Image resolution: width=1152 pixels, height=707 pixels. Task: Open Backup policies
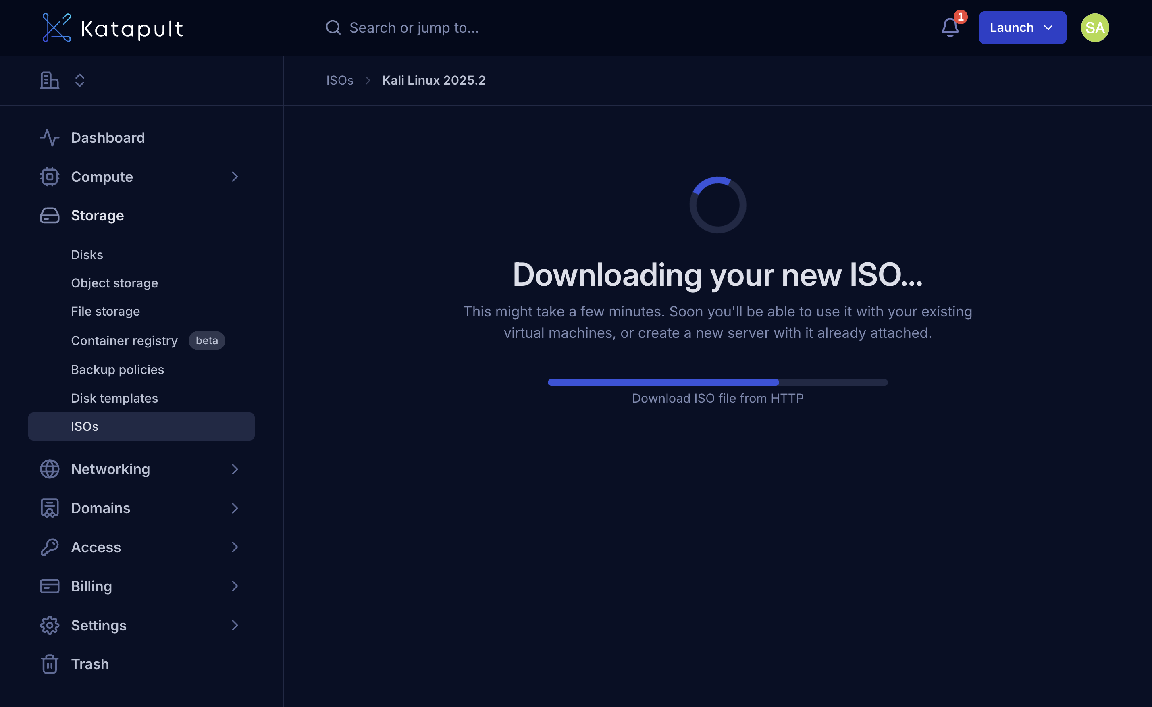pyautogui.click(x=117, y=369)
